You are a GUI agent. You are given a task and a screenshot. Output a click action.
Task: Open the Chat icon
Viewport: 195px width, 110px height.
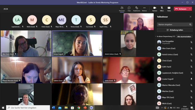[x=129, y=9]
